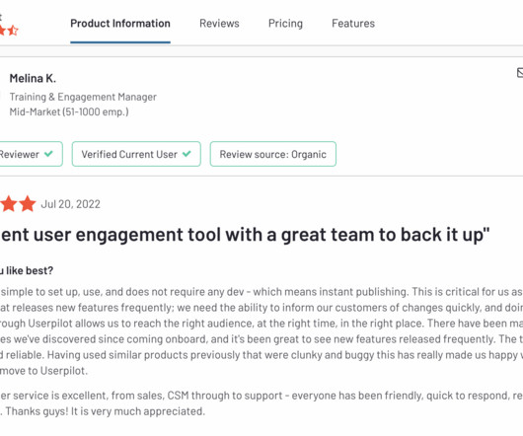The image size is (523, 436).
Task: Open reviewer Melina K.'s profile name
Action: (33, 78)
